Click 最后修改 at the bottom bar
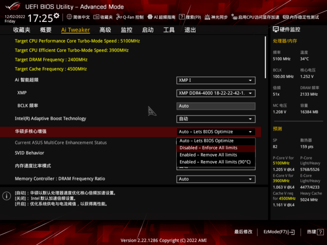Viewport: 327px width, 245px height. coord(243,232)
